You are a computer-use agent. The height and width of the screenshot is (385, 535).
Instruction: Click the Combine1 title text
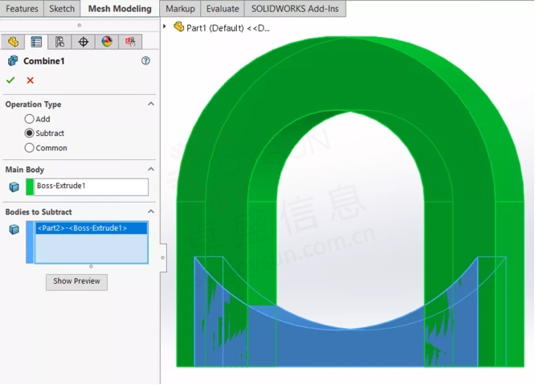(x=43, y=61)
